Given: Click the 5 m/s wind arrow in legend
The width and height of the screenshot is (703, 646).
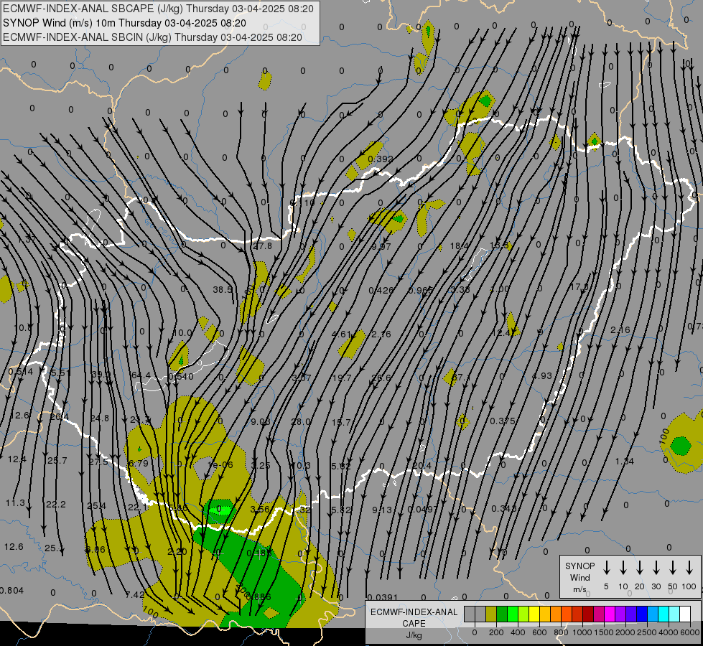Looking at the screenshot, I should point(607,568).
